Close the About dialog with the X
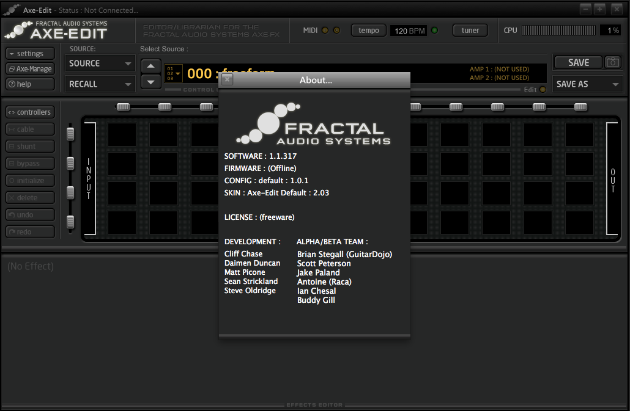Screen dimensions: 630x411 point(227,79)
